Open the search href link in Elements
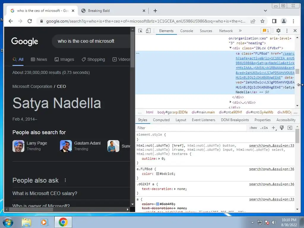This screenshot has height=228, width=304. pos(265,65)
